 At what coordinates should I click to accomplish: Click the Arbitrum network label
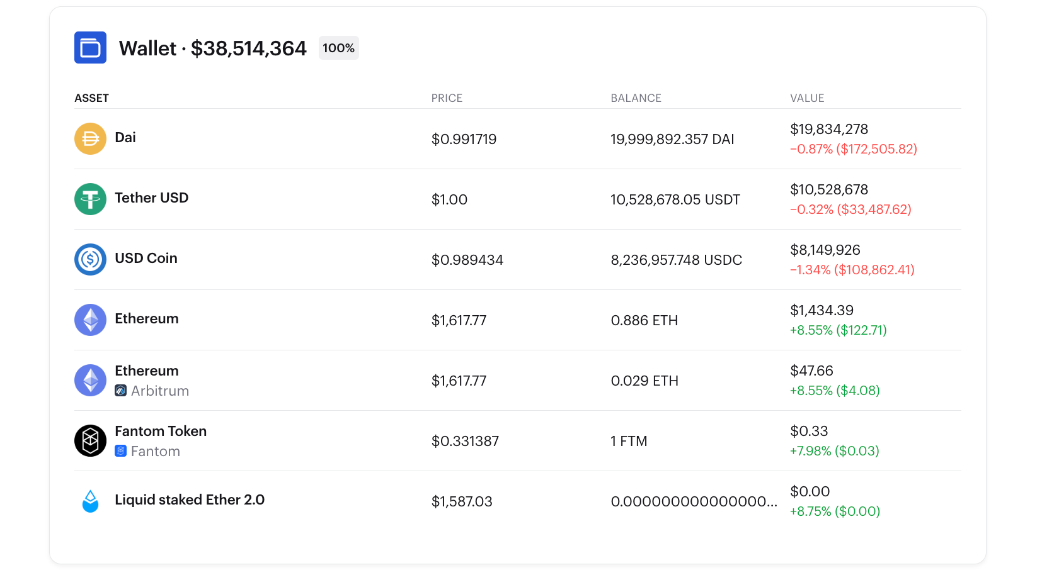coord(160,391)
